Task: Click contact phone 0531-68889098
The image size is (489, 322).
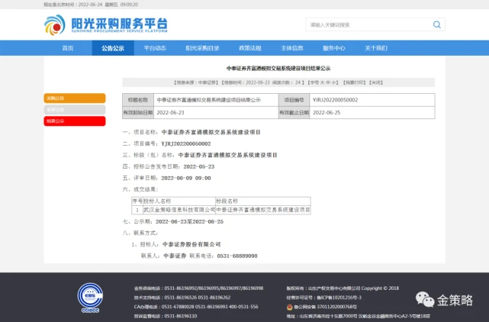Action: (237, 256)
